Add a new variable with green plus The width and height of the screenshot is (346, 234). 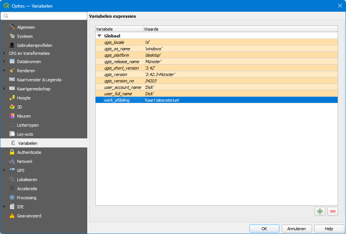(x=320, y=211)
